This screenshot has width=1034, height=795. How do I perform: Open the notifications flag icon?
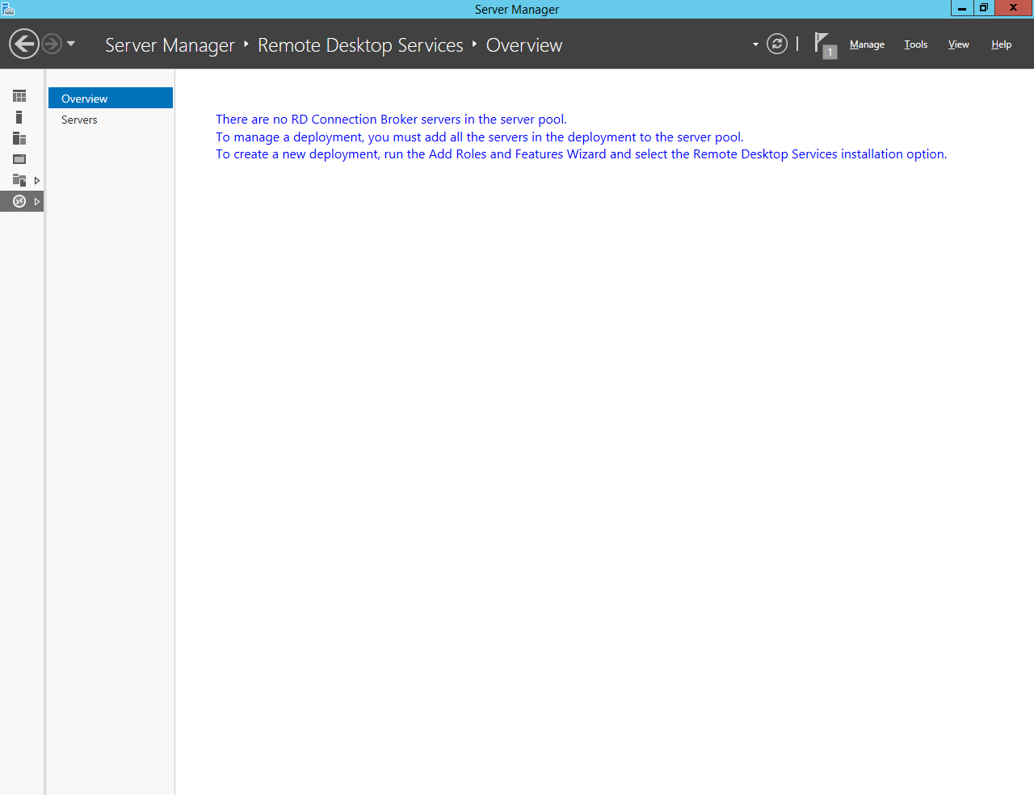(823, 44)
